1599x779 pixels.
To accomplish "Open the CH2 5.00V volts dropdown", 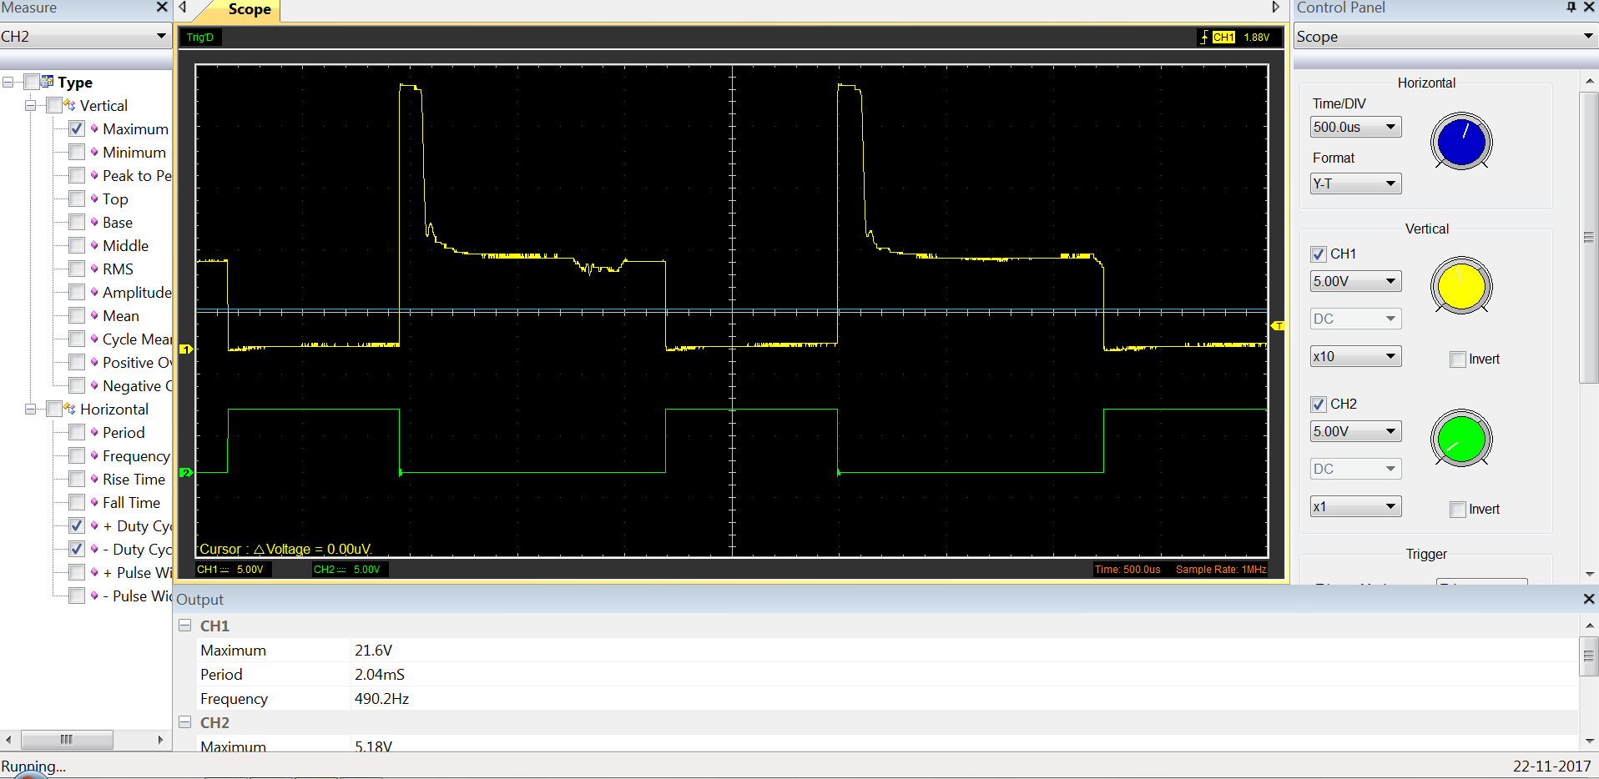I will click(1355, 431).
